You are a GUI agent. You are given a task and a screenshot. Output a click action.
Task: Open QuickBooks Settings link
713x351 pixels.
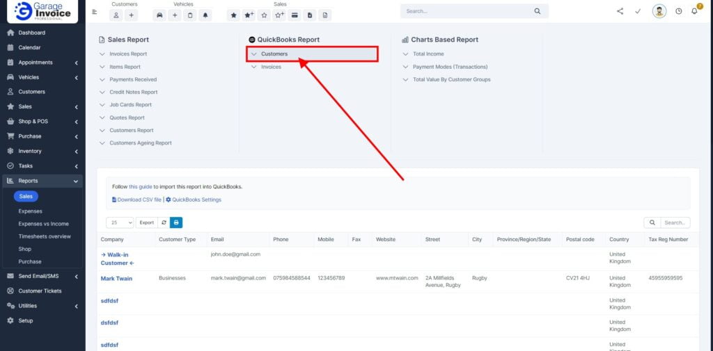pyautogui.click(x=194, y=199)
